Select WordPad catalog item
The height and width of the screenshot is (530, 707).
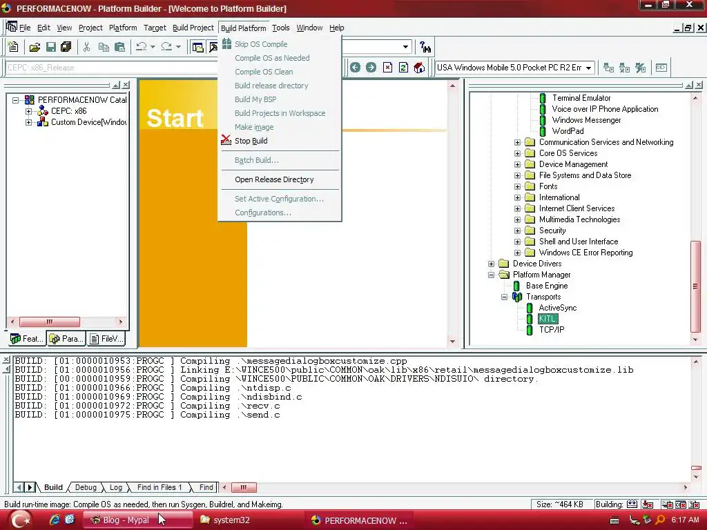(568, 131)
